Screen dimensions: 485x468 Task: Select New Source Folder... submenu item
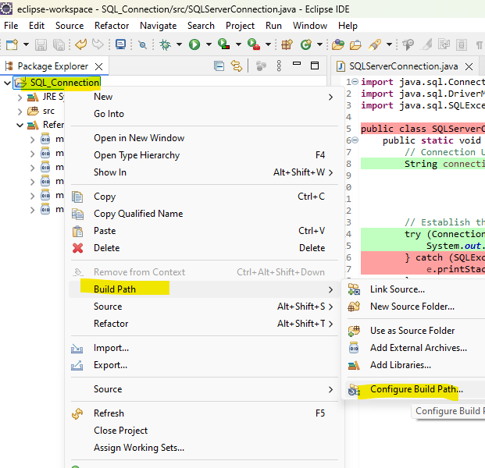416,307
